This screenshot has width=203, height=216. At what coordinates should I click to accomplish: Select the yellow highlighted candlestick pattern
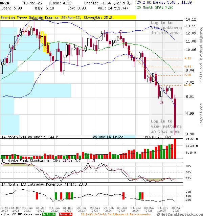44,42
